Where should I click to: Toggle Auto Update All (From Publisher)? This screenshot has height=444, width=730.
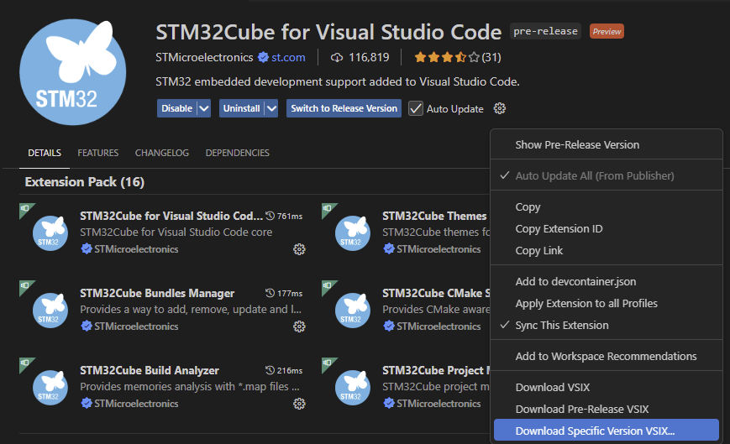[594, 175]
